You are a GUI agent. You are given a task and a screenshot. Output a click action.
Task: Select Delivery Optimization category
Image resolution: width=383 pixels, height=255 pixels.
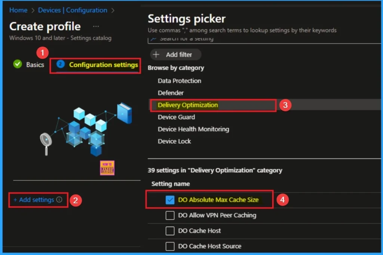tap(188, 105)
